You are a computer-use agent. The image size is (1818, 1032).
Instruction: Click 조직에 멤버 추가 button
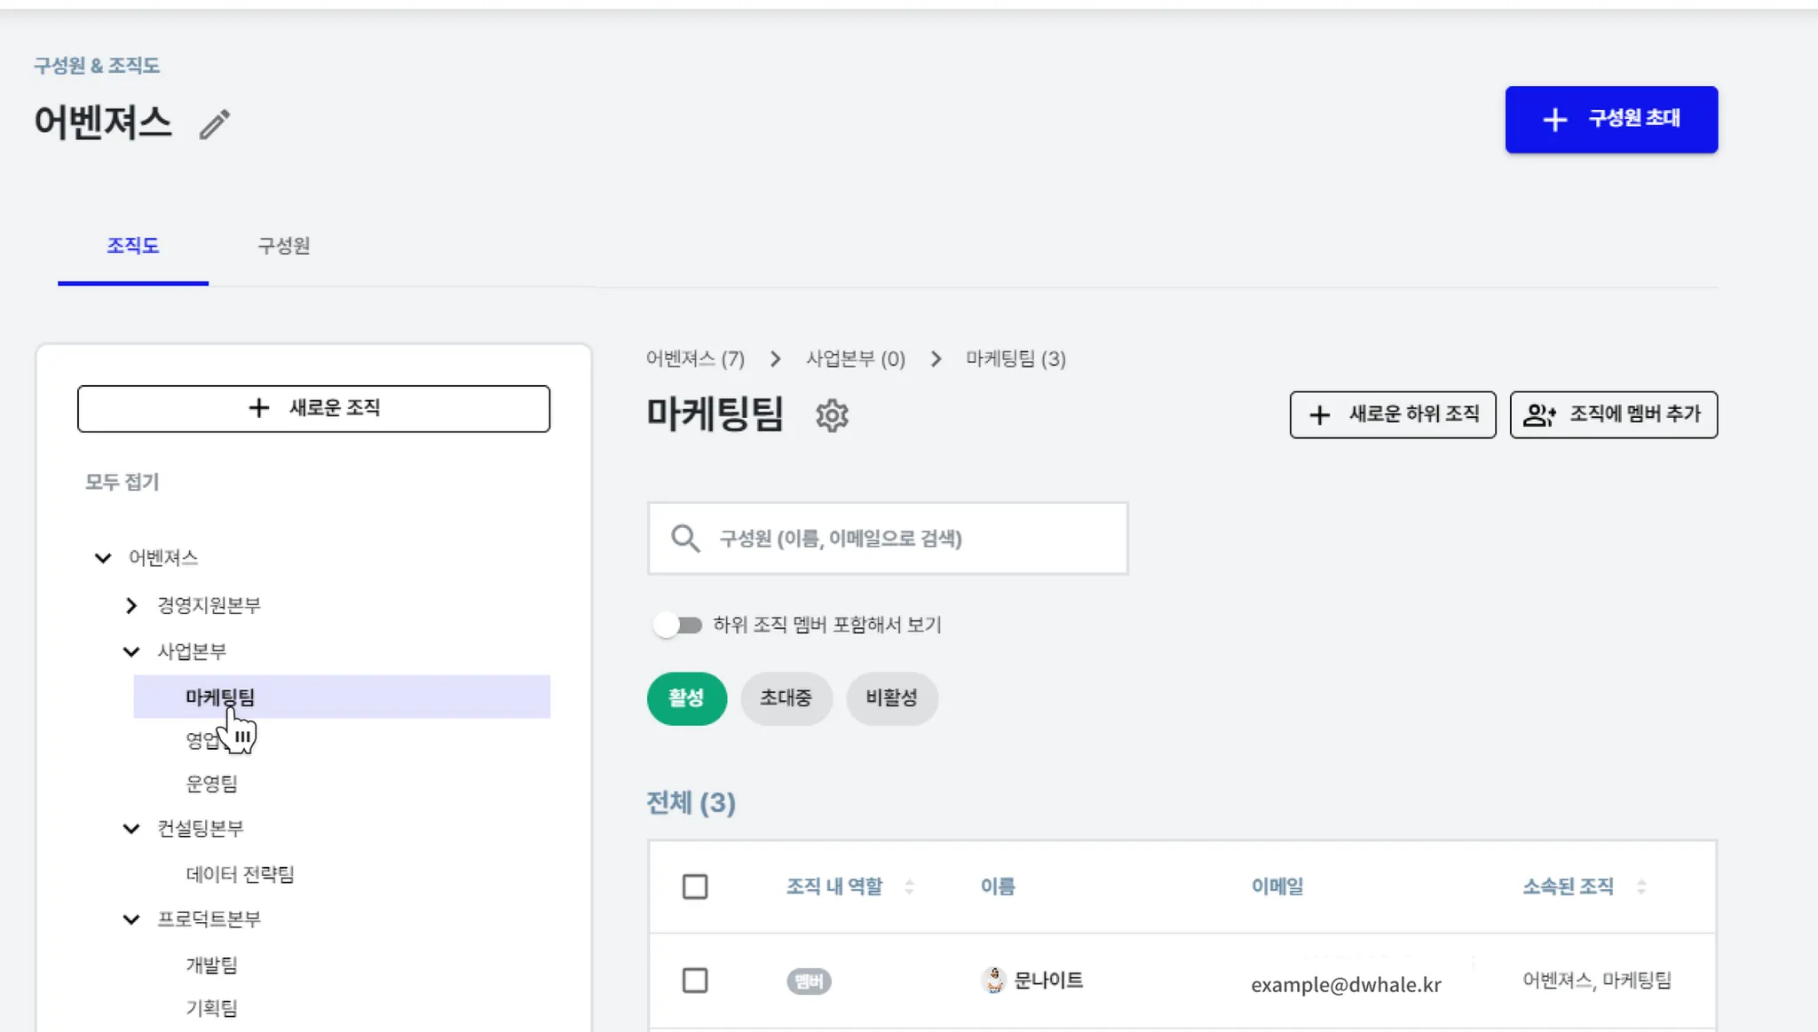(x=1613, y=414)
